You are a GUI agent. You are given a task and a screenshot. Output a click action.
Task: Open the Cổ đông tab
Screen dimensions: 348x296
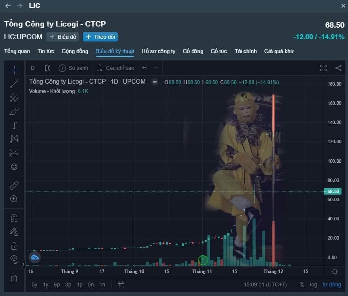point(193,51)
